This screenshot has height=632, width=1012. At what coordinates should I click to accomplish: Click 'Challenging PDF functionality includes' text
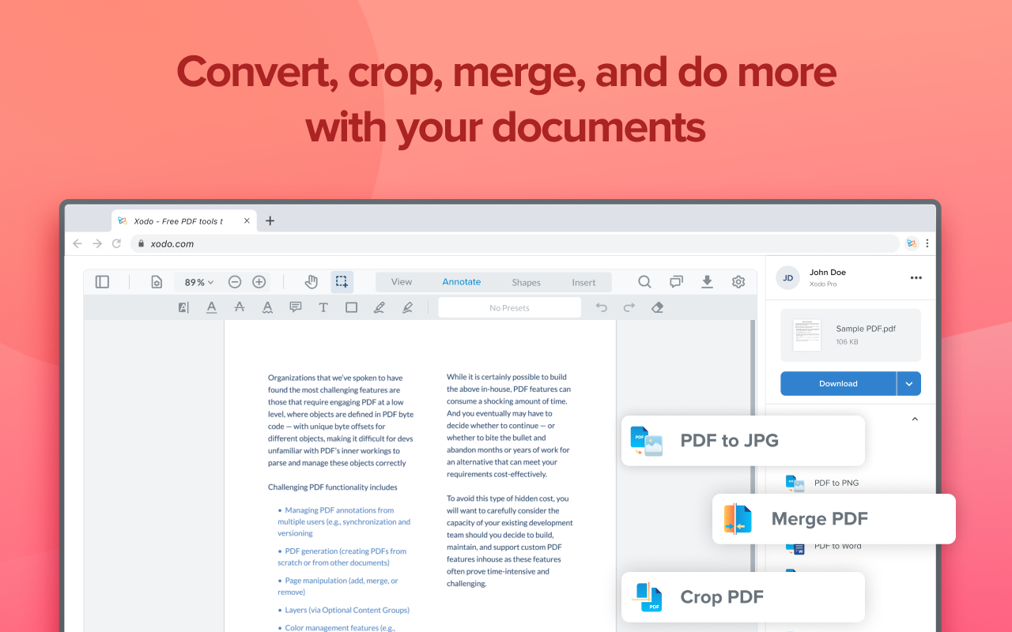(x=332, y=487)
